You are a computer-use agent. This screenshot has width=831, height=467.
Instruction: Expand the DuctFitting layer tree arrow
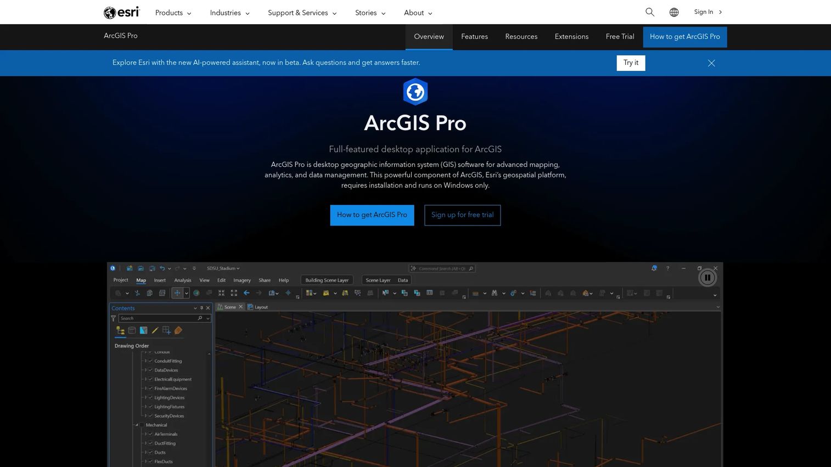click(145, 443)
